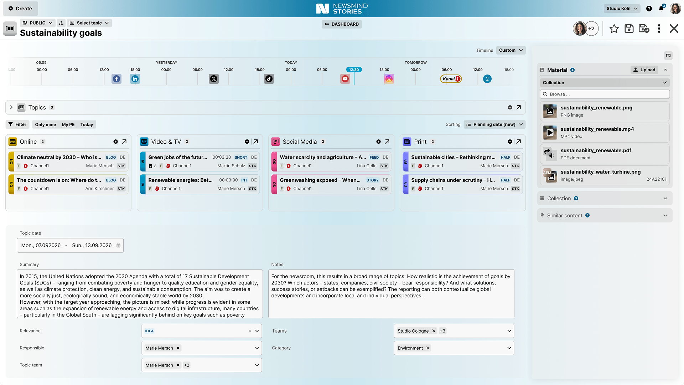684x385 pixels.
Task: Toggle the side panel layout icon
Action: (x=668, y=55)
